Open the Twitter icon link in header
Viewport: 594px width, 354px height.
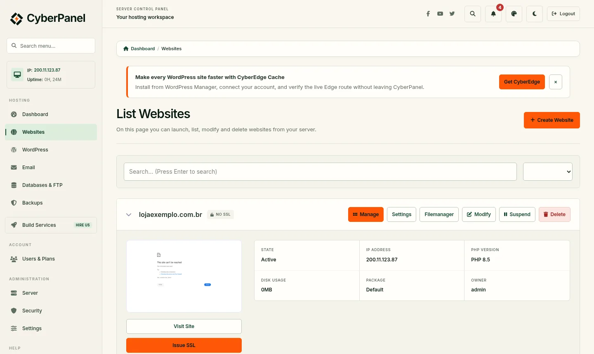pyautogui.click(x=452, y=14)
